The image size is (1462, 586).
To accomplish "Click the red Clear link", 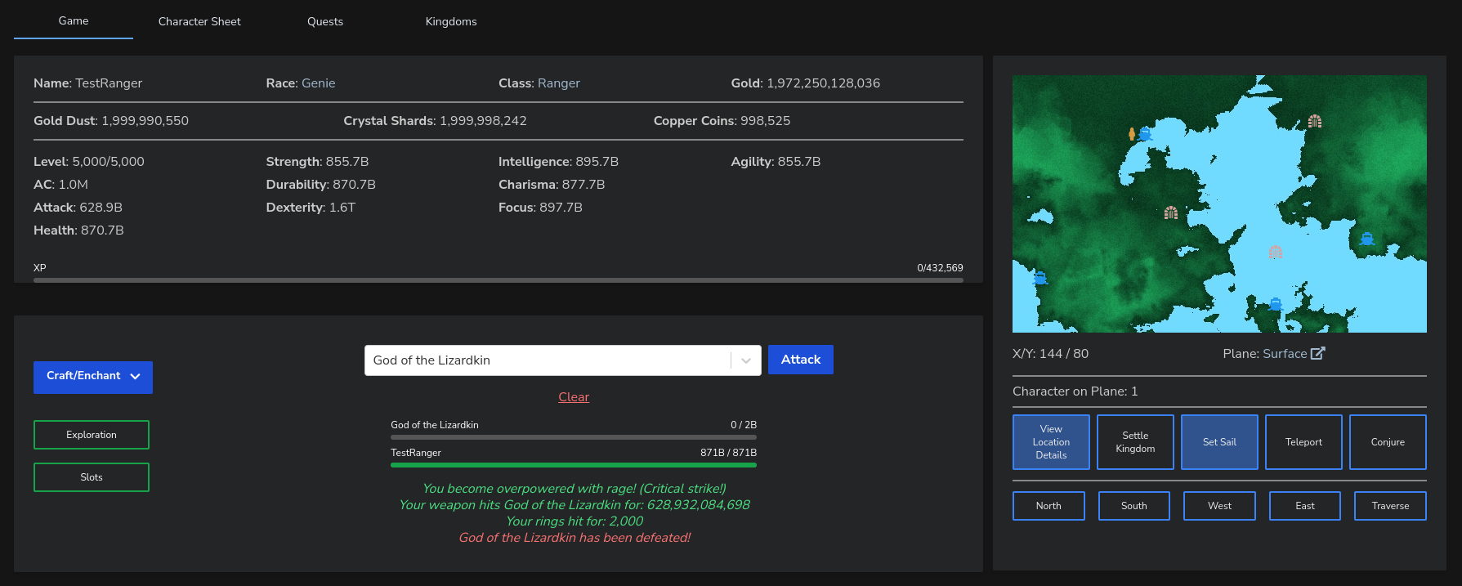I will [x=574, y=397].
